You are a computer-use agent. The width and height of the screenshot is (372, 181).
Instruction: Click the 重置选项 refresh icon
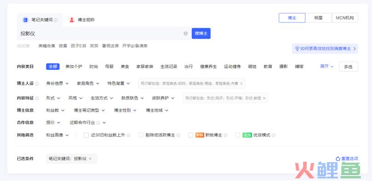tap(338, 159)
